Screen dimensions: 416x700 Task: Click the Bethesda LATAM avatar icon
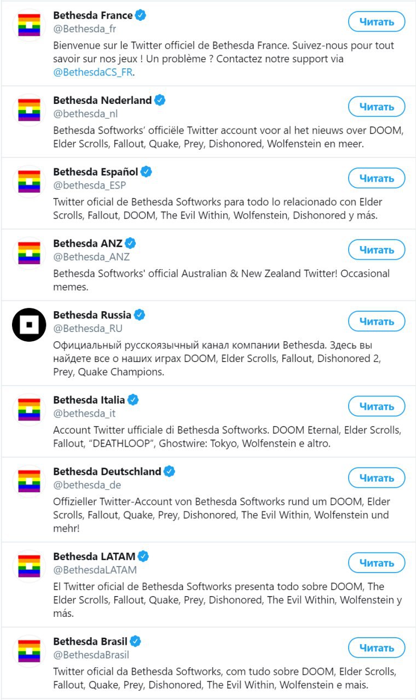[29, 566]
